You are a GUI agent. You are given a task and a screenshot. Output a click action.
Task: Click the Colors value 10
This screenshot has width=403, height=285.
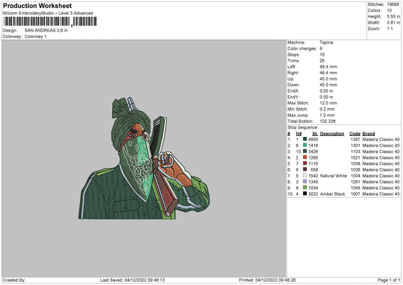(390, 11)
